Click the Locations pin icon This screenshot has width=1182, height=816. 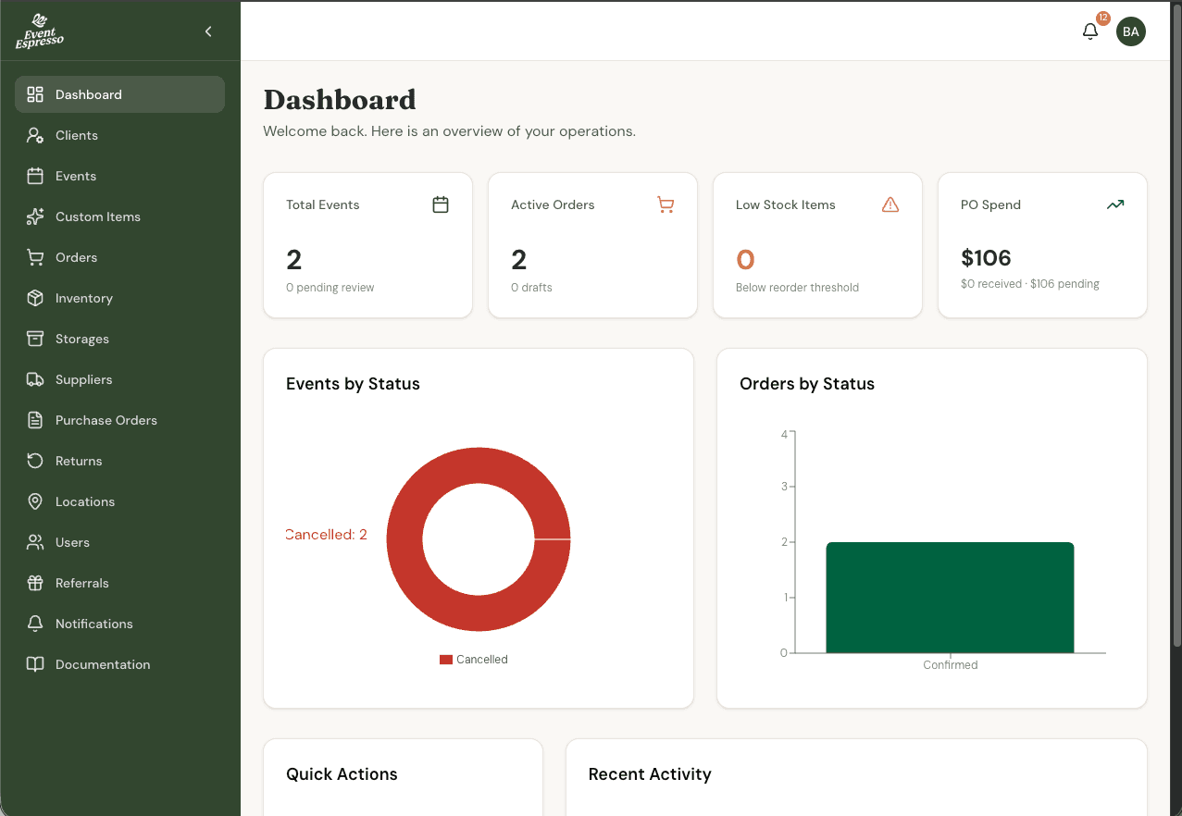click(x=35, y=501)
